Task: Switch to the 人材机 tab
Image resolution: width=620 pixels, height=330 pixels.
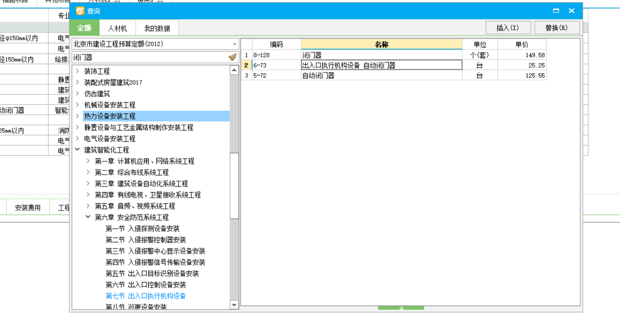Action: point(117,28)
